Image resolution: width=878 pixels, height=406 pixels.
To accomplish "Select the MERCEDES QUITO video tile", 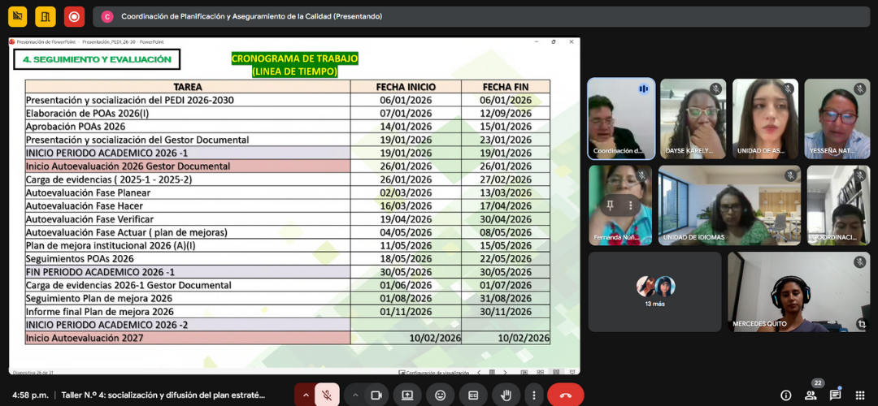I will pyautogui.click(x=787, y=291).
